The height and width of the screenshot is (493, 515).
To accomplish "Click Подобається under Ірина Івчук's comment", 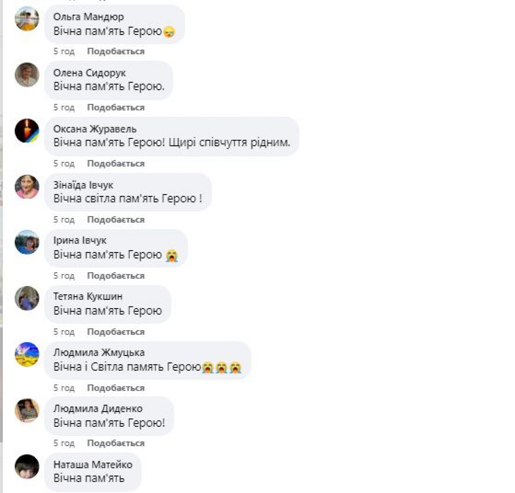I will (x=116, y=276).
